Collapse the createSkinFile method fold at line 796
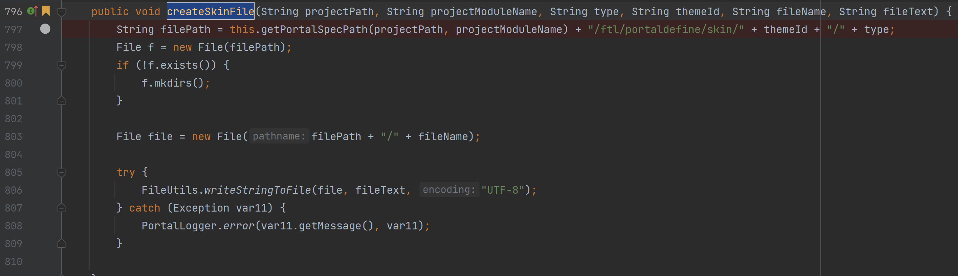This screenshot has width=958, height=276. tap(62, 12)
